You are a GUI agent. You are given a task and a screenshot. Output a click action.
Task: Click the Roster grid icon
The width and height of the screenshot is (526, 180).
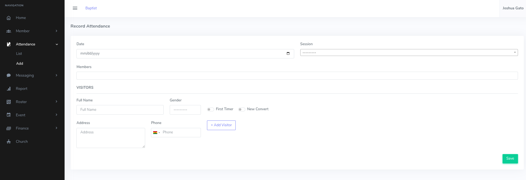(x=9, y=102)
